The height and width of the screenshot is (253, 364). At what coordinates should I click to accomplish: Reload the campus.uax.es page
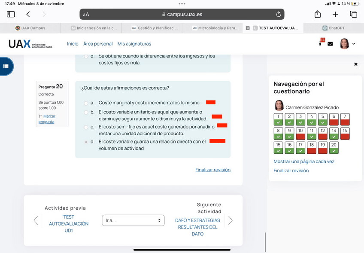(278, 15)
